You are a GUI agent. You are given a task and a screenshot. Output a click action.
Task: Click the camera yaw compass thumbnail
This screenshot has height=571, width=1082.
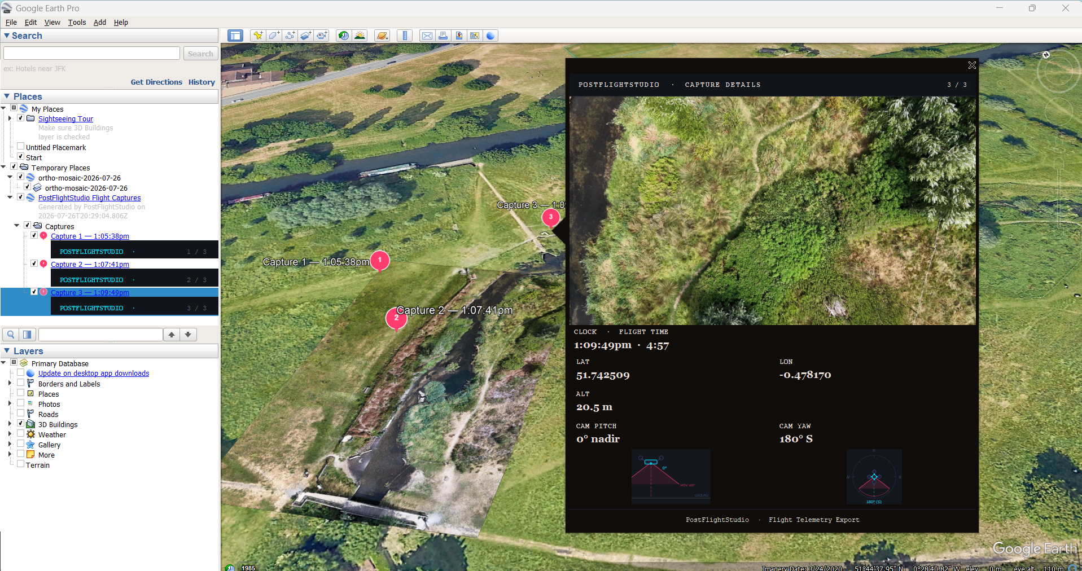click(874, 477)
